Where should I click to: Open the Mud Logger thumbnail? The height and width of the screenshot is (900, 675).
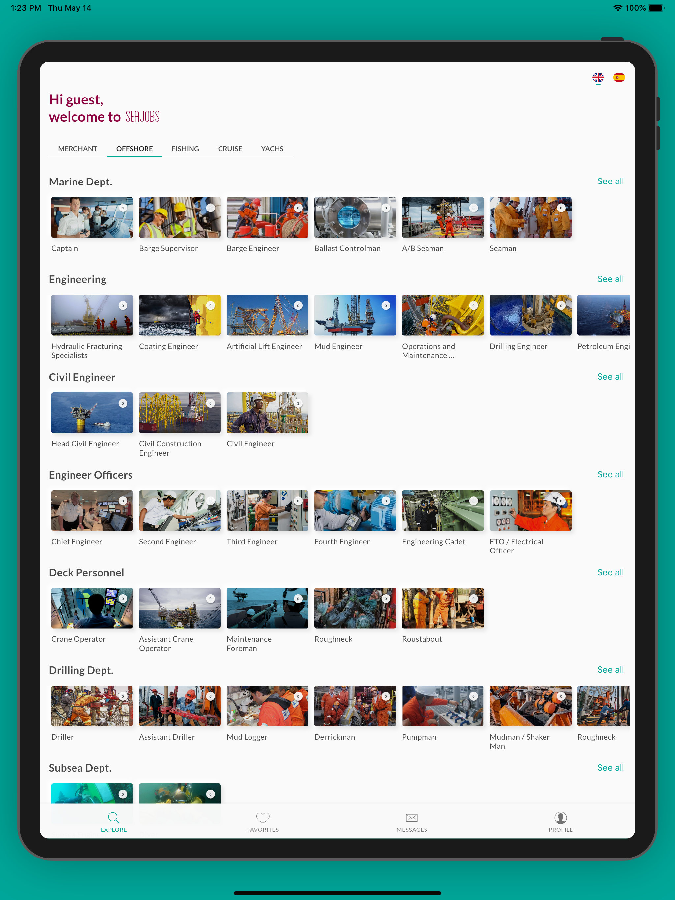(268, 706)
